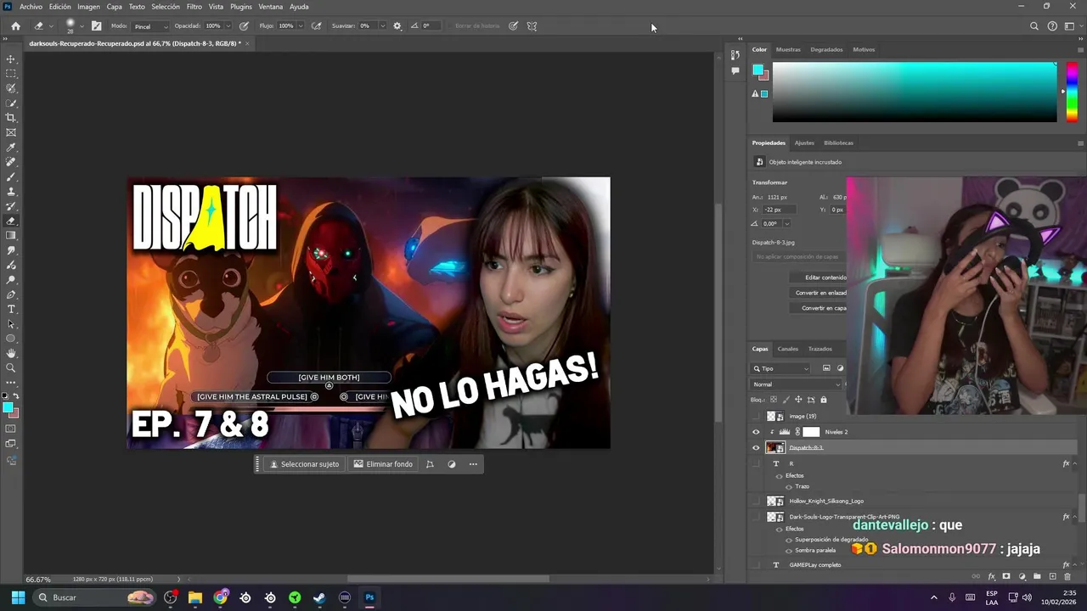The width and height of the screenshot is (1087, 611).
Task: Select the Path Selection tool
Action: 11,324
